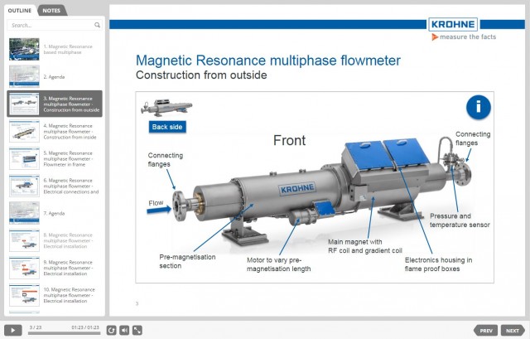Open slide 7 Agenda in outline
Image resolution: width=530 pixels, height=339 pixels.
[x=55, y=213]
